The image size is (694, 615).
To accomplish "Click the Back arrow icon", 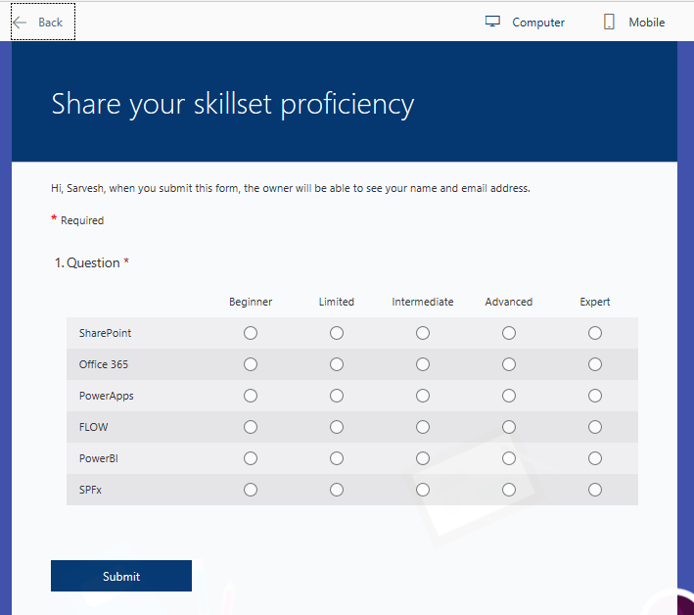I will pyautogui.click(x=20, y=23).
